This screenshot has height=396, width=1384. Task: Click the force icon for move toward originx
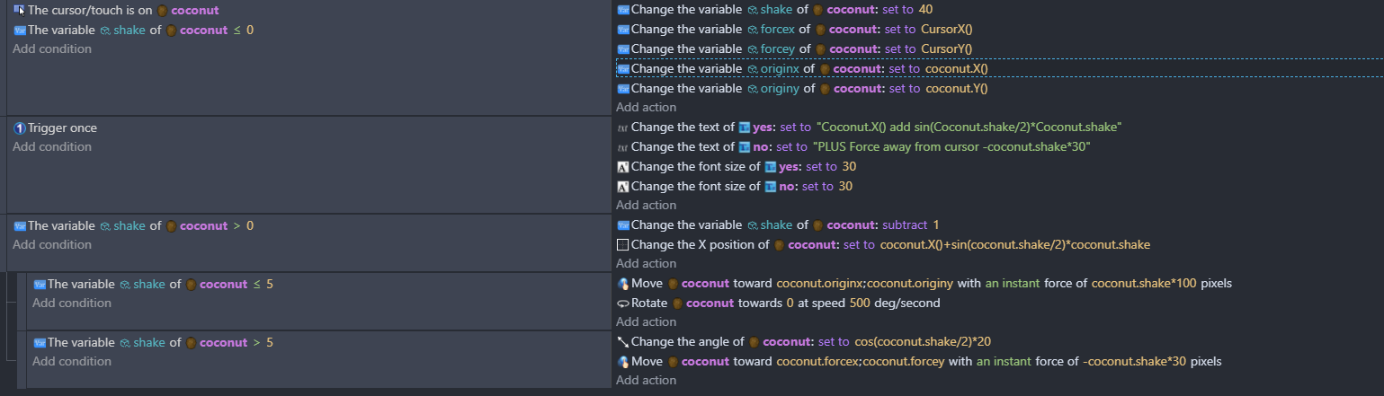[x=622, y=284]
